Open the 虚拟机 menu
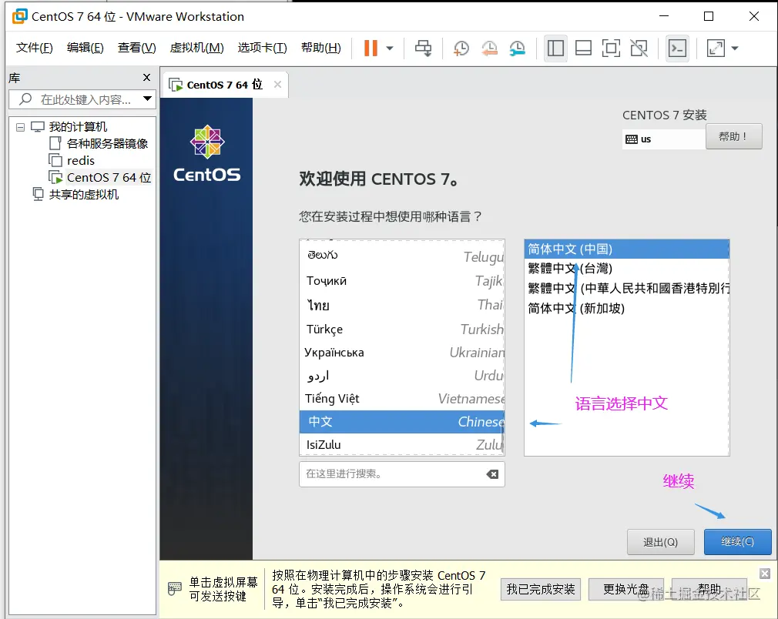The width and height of the screenshot is (778, 619). (196, 47)
